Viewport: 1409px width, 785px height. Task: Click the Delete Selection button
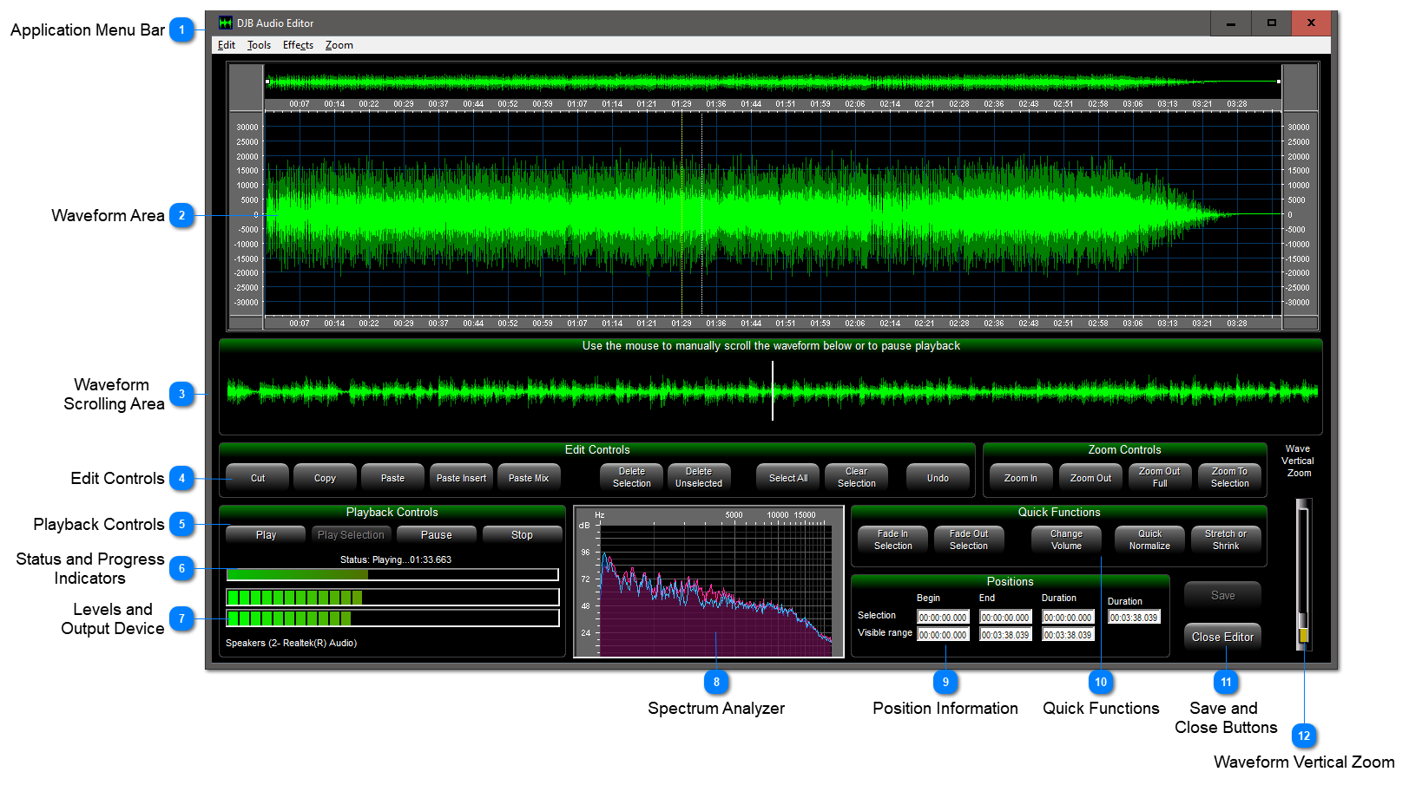(x=631, y=478)
